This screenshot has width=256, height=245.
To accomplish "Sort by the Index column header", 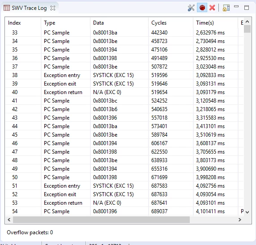I will (x=14, y=23).
